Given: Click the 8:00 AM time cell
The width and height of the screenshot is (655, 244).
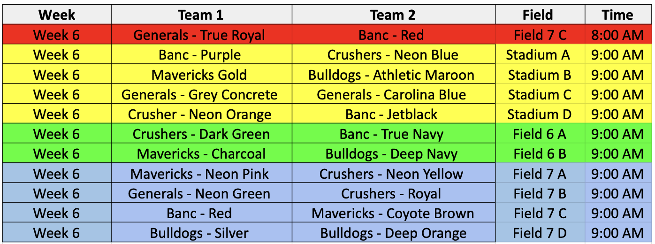Looking at the screenshot, I should click(x=617, y=35).
